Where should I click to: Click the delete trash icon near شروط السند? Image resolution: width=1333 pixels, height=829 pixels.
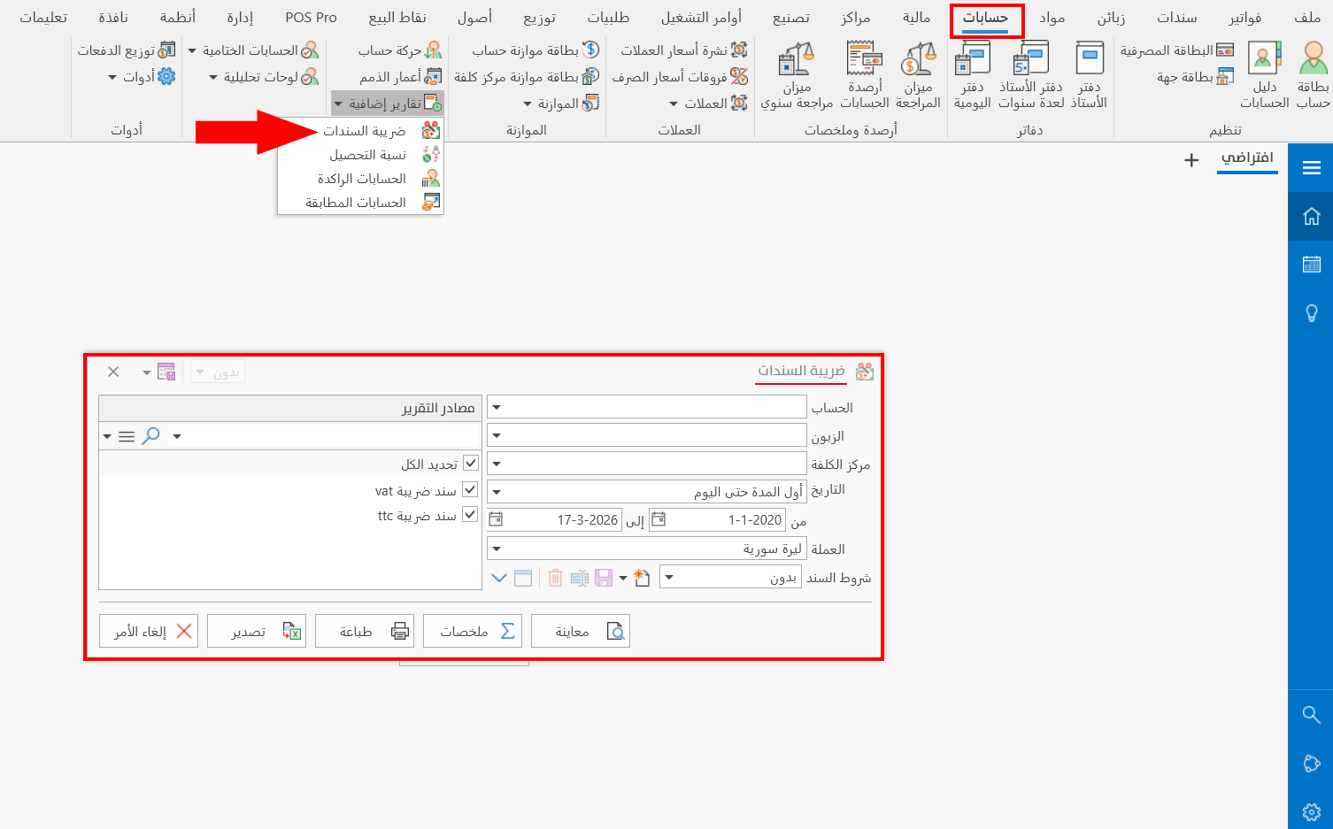[555, 578]
